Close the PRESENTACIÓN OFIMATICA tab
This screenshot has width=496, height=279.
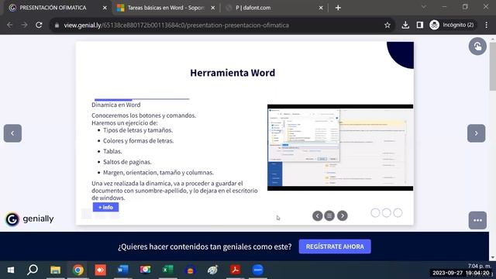click(105, 8)
